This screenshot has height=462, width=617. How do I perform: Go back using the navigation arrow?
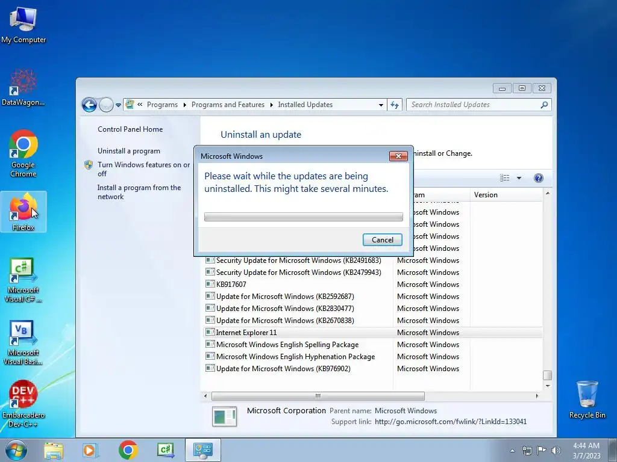[89, 105]
